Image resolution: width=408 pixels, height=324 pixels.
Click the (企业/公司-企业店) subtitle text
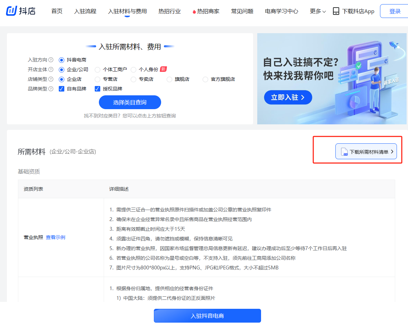pos(73,152)
